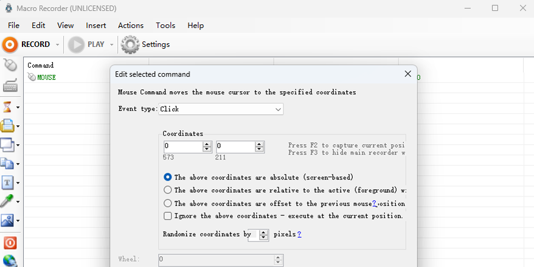Click the Settings text label

(156, 44)
